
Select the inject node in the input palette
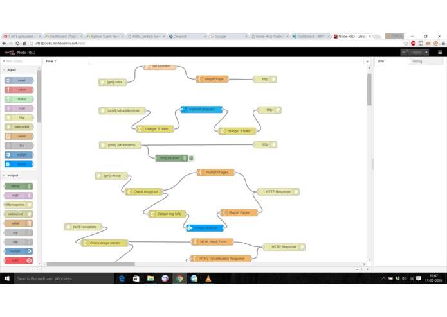click(19, 80)
